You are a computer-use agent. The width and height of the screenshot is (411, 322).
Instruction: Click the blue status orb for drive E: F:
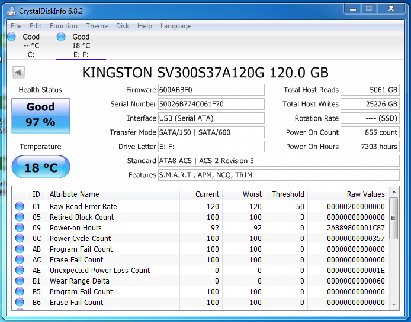[x=61, y=37]
